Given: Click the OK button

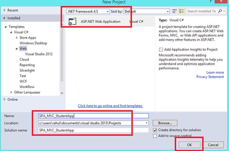Looking at the screenshot, I should (x=190, y=145).
